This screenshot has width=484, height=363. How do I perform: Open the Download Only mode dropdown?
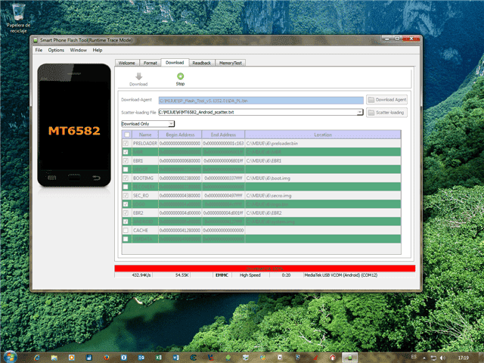pyautogui.click(x=148, y=124)
